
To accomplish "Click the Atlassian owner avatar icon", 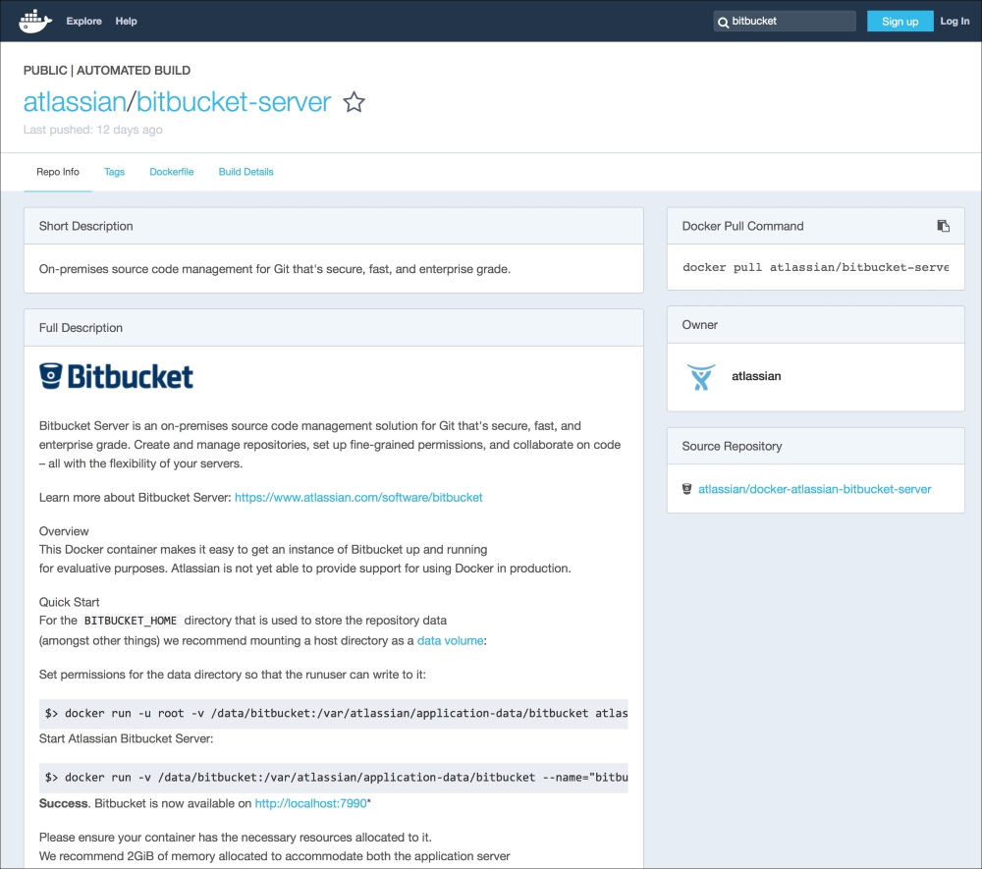I will (701, 376).
